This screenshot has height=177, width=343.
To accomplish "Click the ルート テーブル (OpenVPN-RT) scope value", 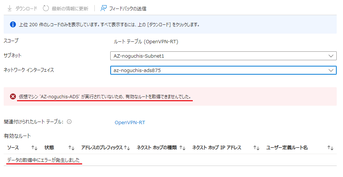I will (x=146, y=41).
